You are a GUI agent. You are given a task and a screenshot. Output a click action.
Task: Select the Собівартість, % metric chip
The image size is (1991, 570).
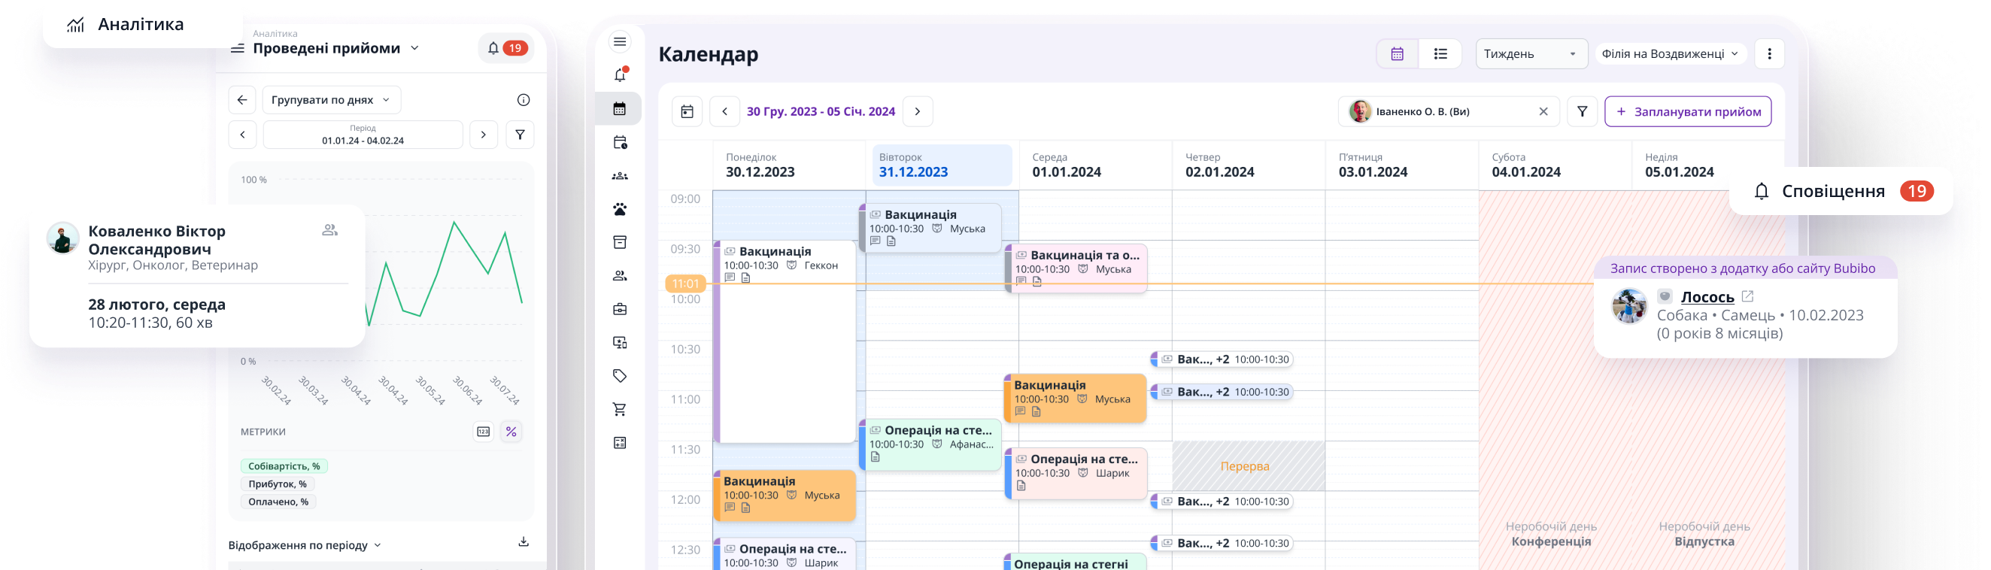pyautogui.click(x=284, y=466)
